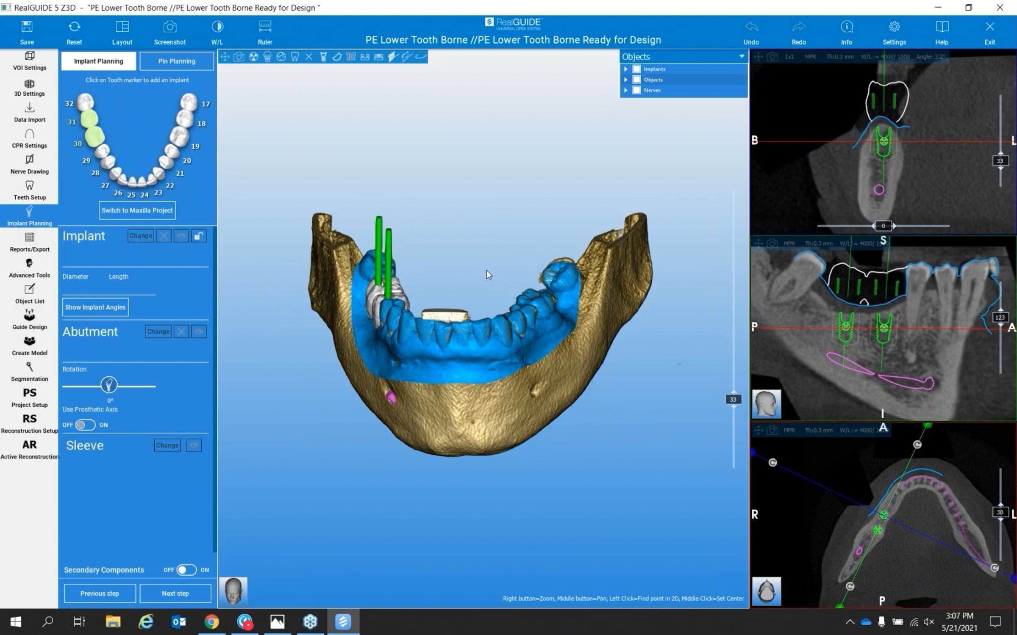Toggle Implant visibility eye icon

click(x=181, y=236)
